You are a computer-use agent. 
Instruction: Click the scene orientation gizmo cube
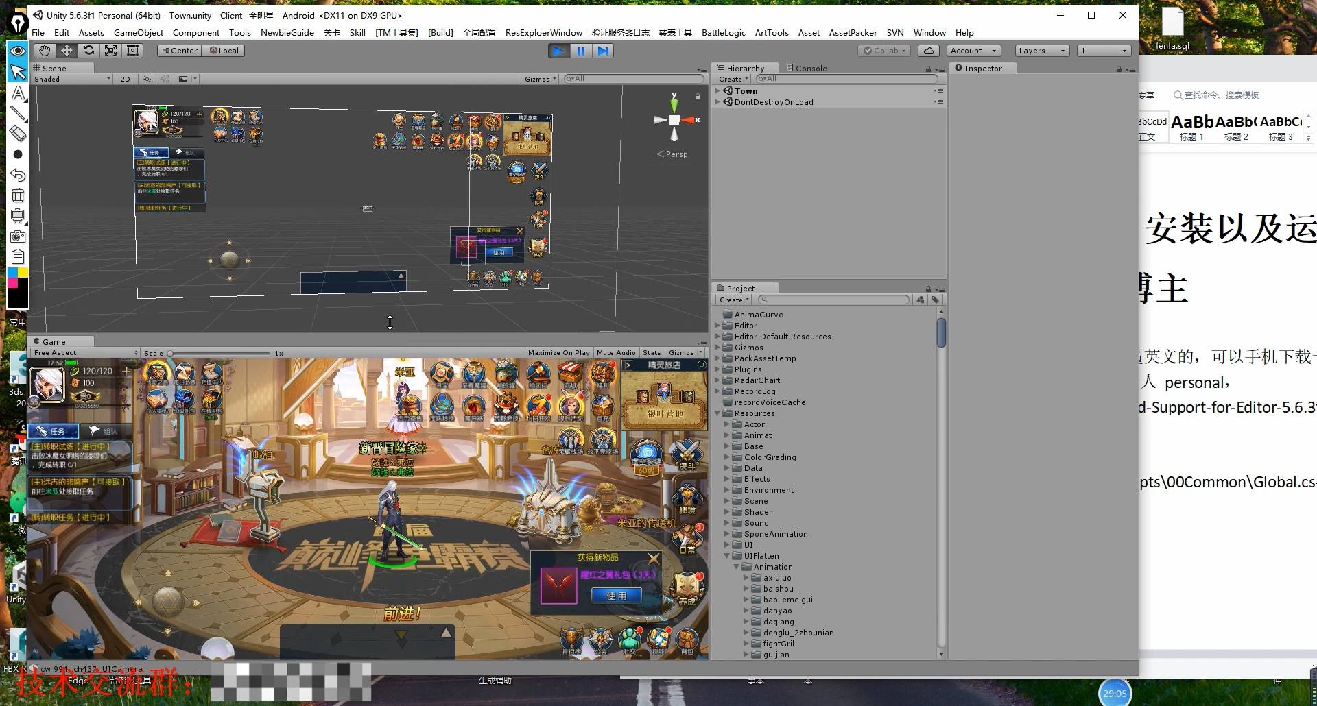674,120
